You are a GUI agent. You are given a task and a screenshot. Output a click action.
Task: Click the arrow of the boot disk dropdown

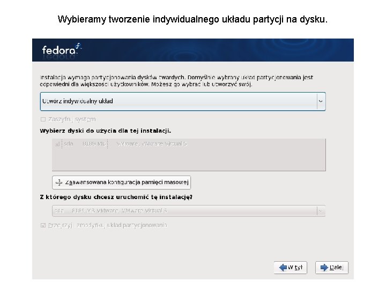321,211
